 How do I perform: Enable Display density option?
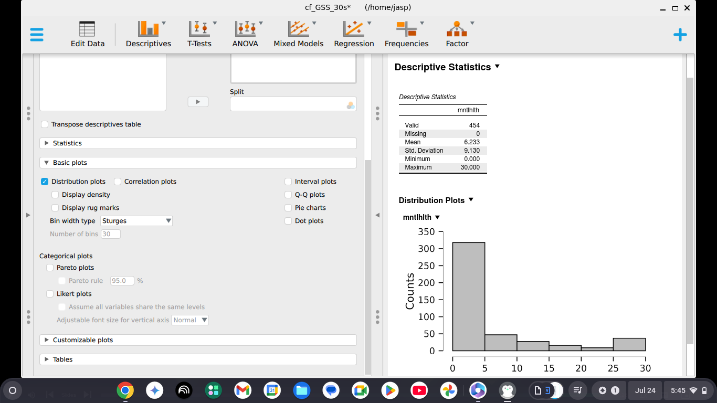pos(56,195)
